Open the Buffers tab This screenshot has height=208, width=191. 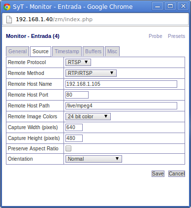tap(94, 51)
